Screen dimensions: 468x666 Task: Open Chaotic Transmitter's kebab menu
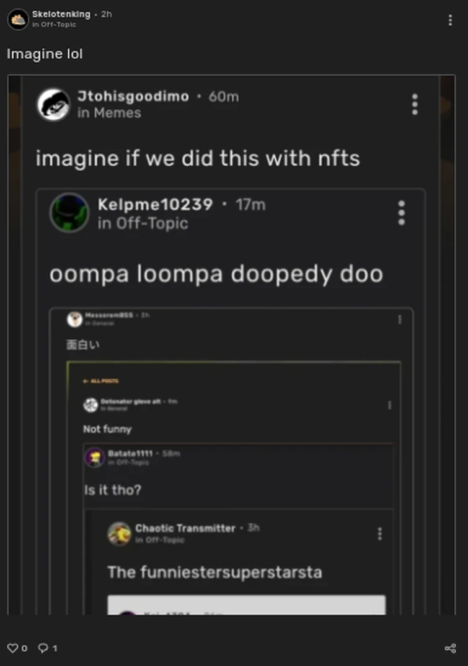[379, 534]
